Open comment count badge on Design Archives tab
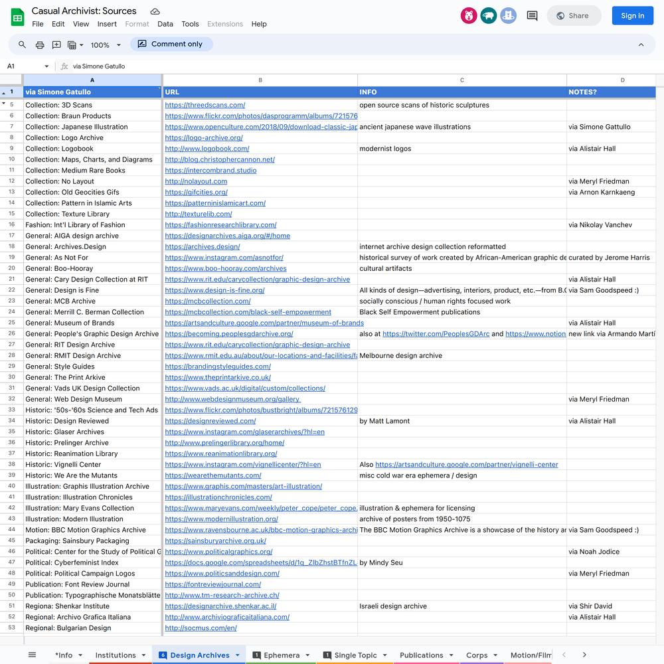This screenshot has height=664, width=664. pos(163,655)
